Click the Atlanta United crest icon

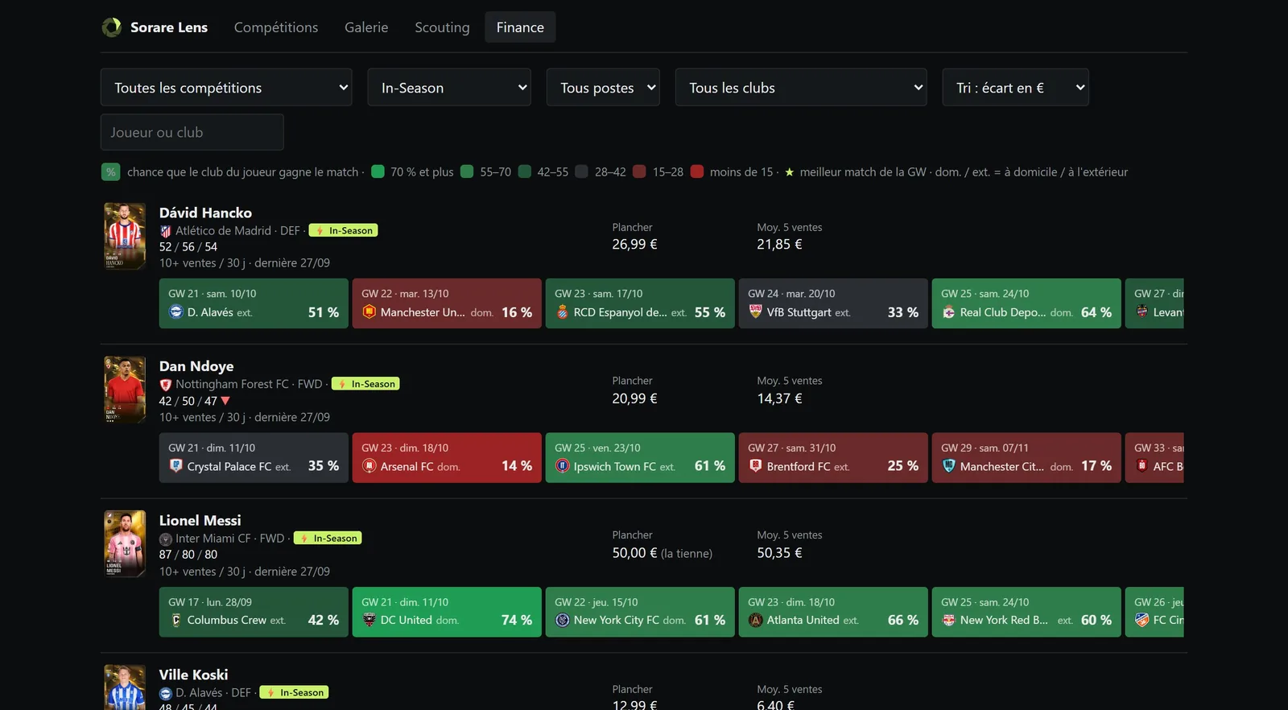point(756,620)
